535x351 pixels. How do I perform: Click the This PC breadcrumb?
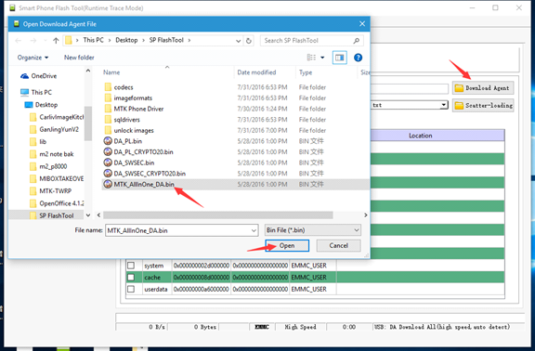93,40
